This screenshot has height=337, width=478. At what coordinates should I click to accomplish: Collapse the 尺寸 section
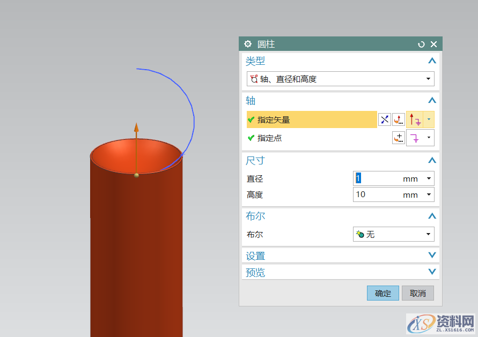(432, 160)
